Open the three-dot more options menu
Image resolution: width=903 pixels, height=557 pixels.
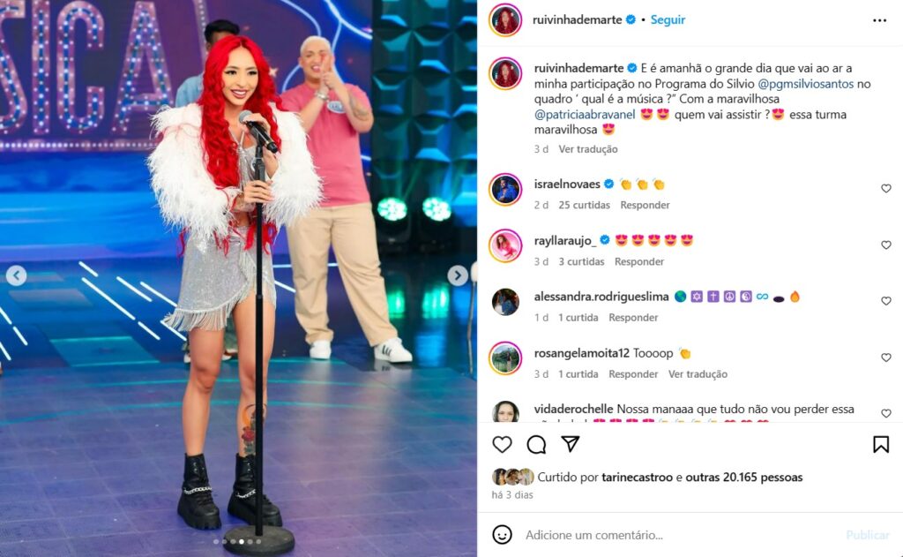pos(879,20)
